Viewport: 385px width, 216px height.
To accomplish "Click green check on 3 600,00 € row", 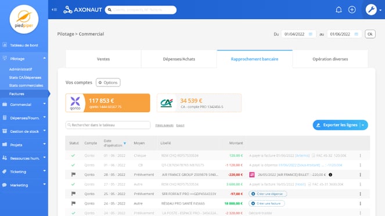I will (73, 184).
